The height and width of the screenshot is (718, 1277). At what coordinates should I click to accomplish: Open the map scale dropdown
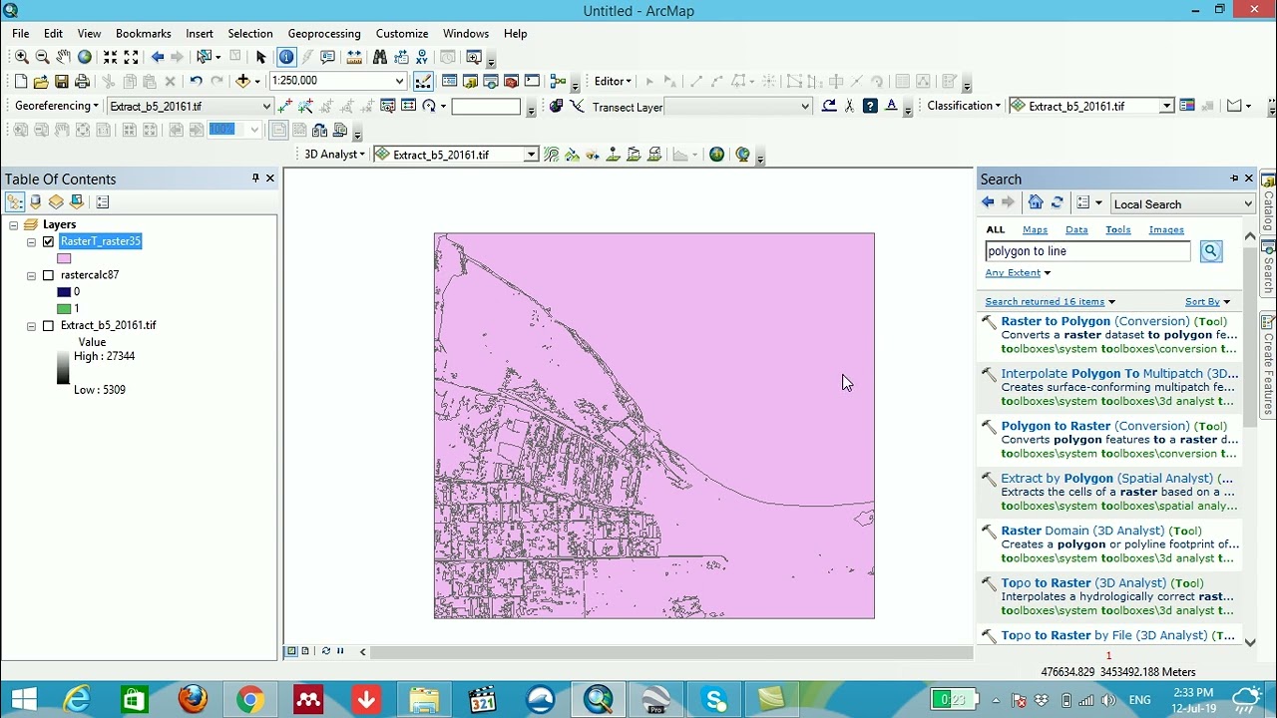click(x=399, y=81)
